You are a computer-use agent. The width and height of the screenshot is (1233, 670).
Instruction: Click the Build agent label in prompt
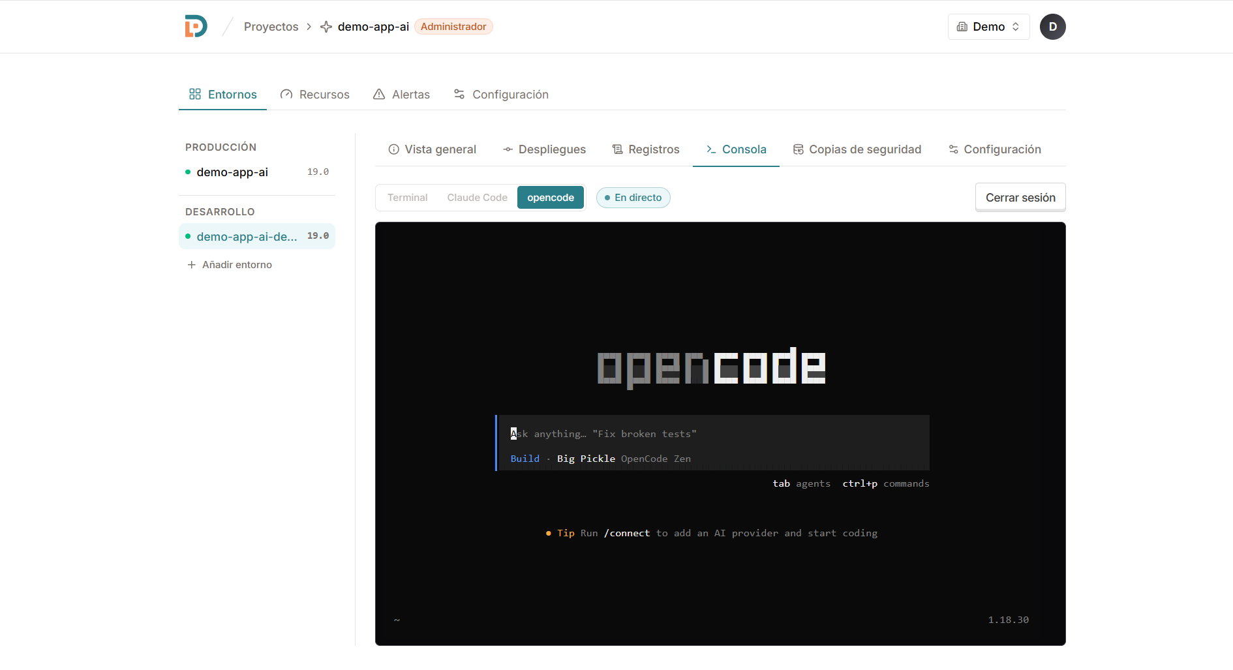coord(525,459)
